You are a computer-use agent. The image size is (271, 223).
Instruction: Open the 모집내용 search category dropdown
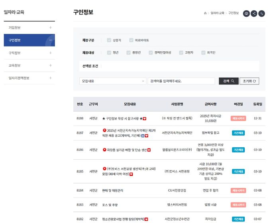[113, 81]
